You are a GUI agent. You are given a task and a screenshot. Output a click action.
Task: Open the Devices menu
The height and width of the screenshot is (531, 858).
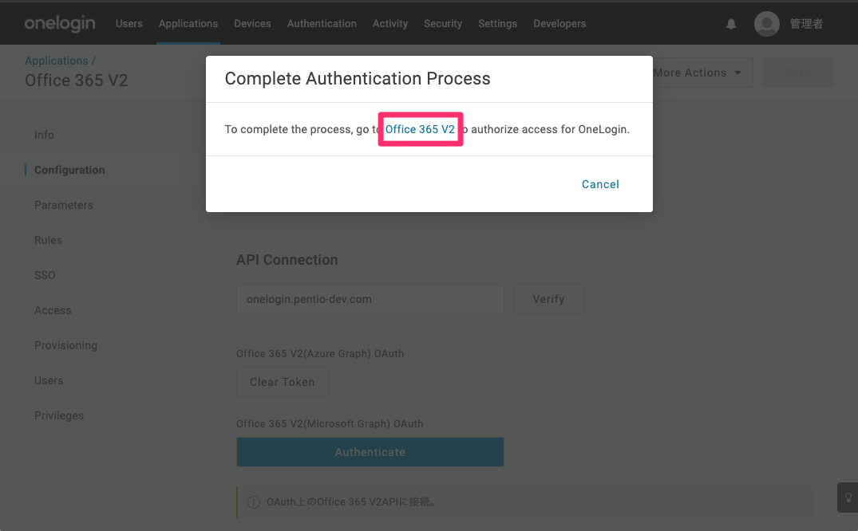pos(252,23)
